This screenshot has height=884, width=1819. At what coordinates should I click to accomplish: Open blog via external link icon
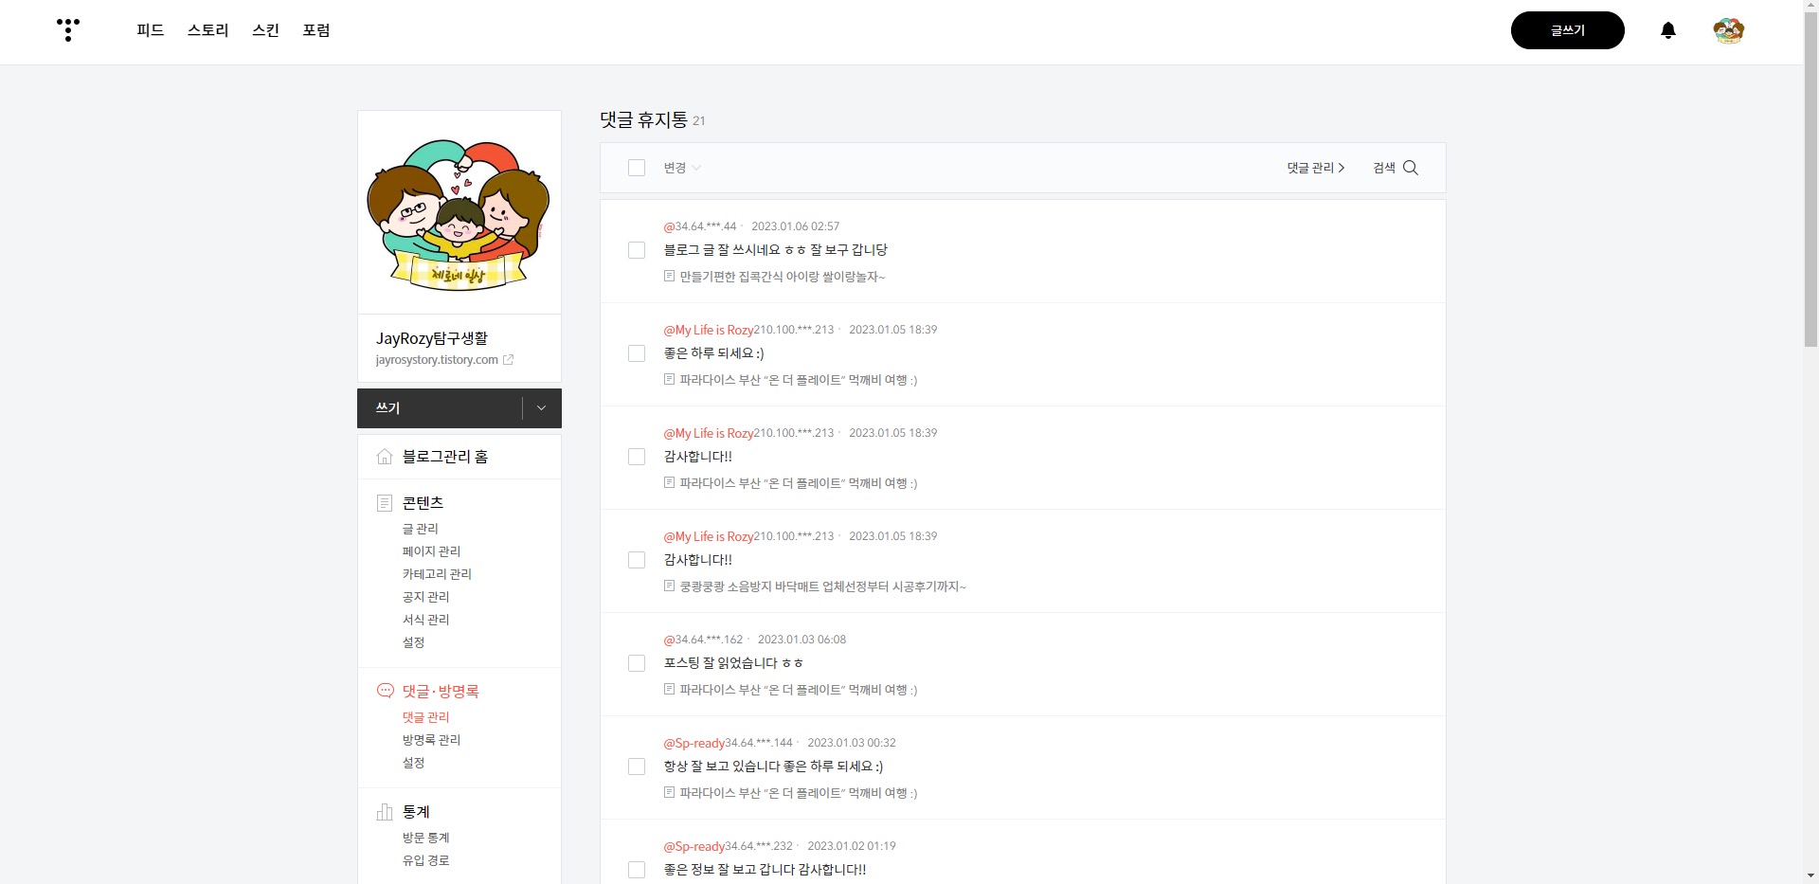(508, 360)
